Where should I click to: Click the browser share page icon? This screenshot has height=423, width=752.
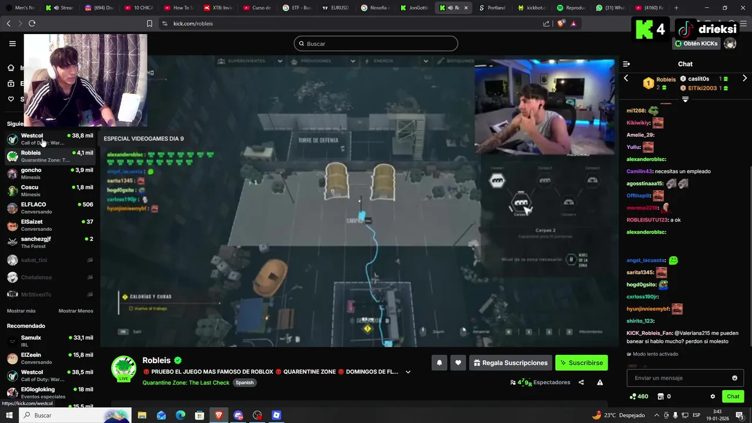546,23
